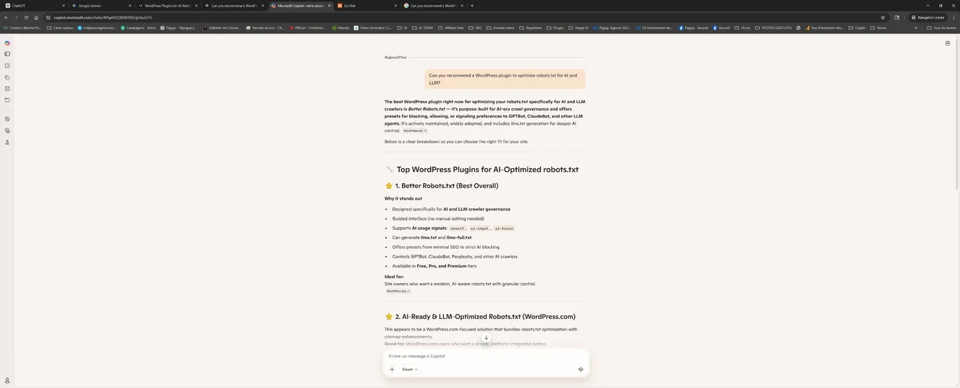This screenshot has height=388, width=960.
Task: Open the Plugin bookmarks folder
Action: pyautogui.click(x=555, y=28)
